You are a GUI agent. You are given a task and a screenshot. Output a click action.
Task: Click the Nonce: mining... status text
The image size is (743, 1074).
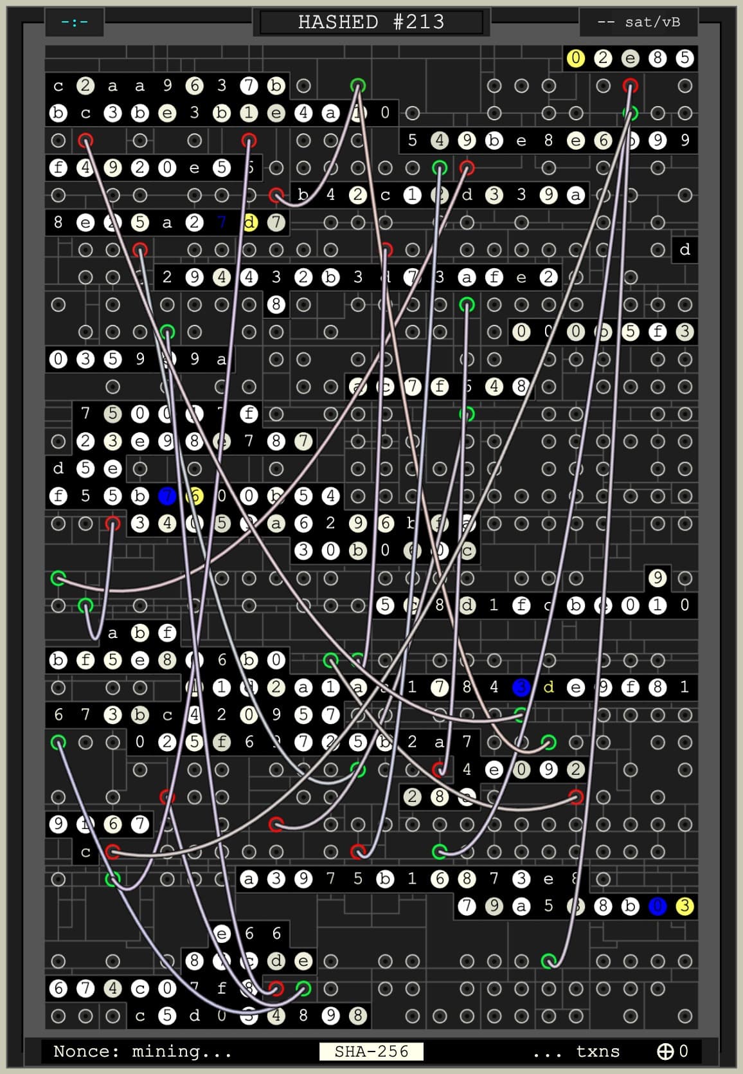(x=143, y=1051)
